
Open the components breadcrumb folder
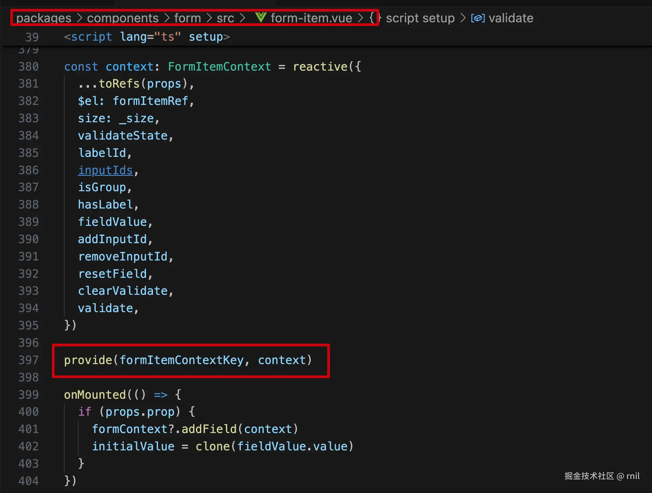click(x=123, y=18)
